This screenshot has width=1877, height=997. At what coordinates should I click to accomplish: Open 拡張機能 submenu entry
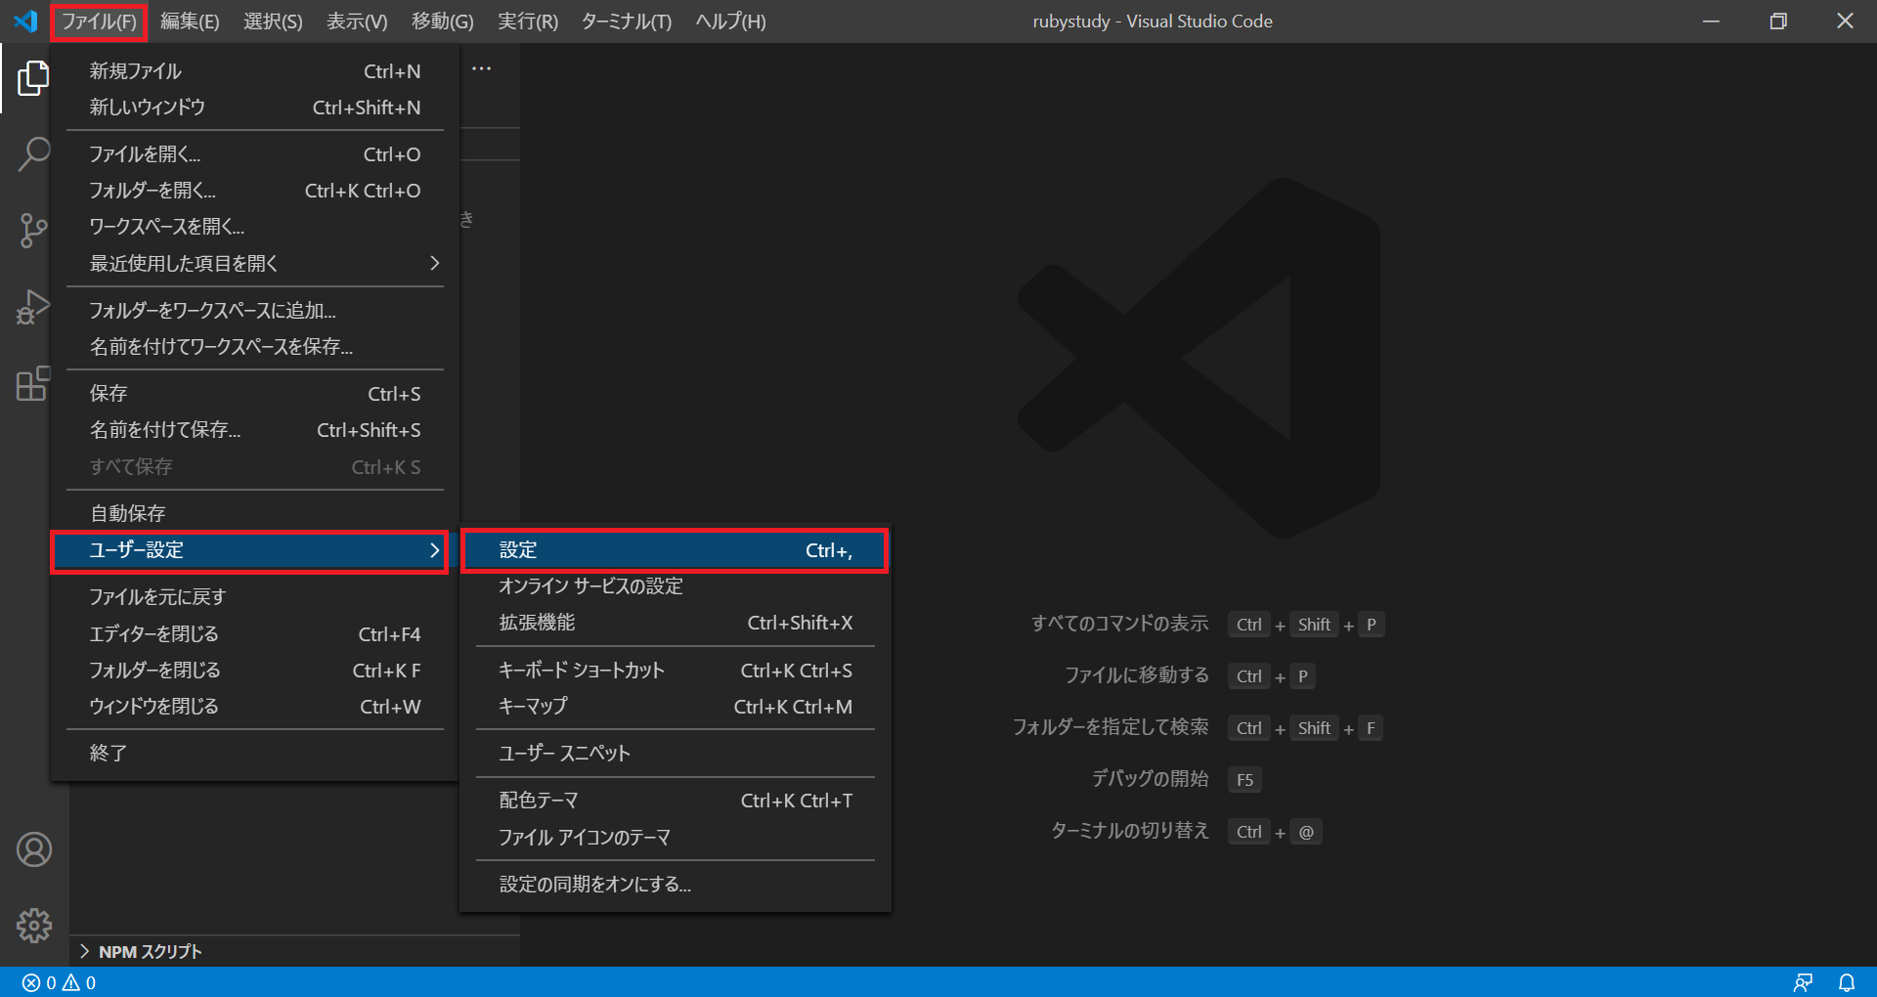point(675,623)
